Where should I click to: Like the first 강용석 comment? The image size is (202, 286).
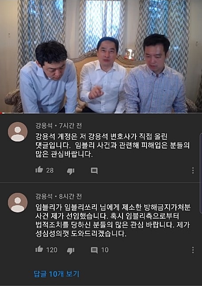[x=39, y=169]
